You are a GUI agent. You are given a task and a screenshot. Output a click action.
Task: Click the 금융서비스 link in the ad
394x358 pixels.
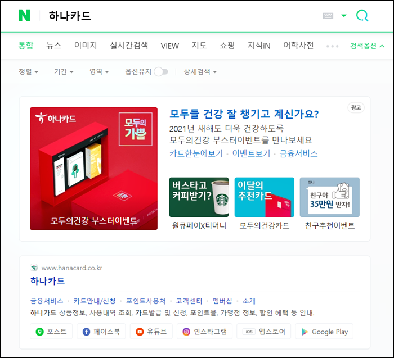point(298,153)
